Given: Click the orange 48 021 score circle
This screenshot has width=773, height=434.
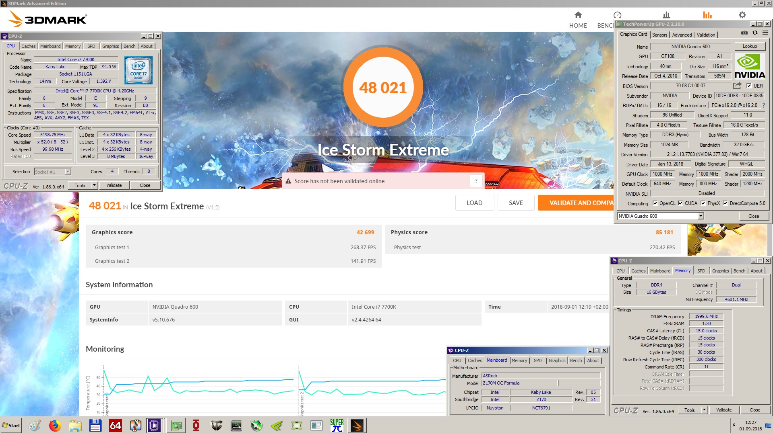Looking at the screenshot, I should point(383,87).
